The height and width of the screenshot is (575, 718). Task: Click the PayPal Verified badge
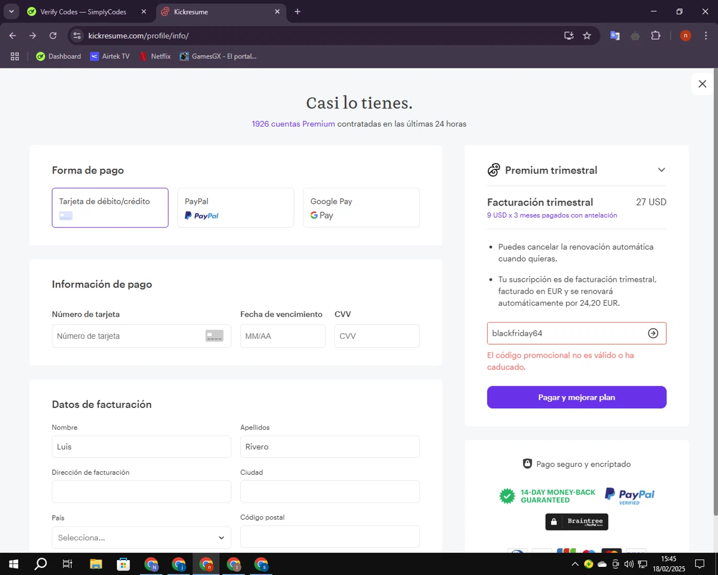coord(629,496)
